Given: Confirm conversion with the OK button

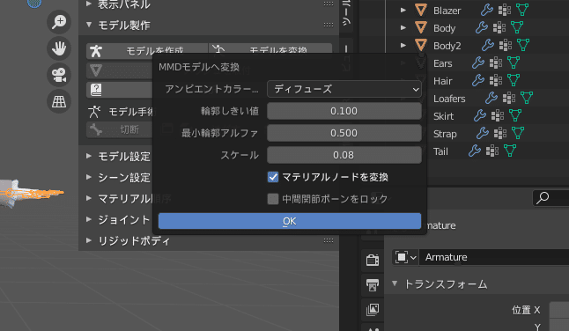Looking at the screenshot, I should (x=290, y=221).
